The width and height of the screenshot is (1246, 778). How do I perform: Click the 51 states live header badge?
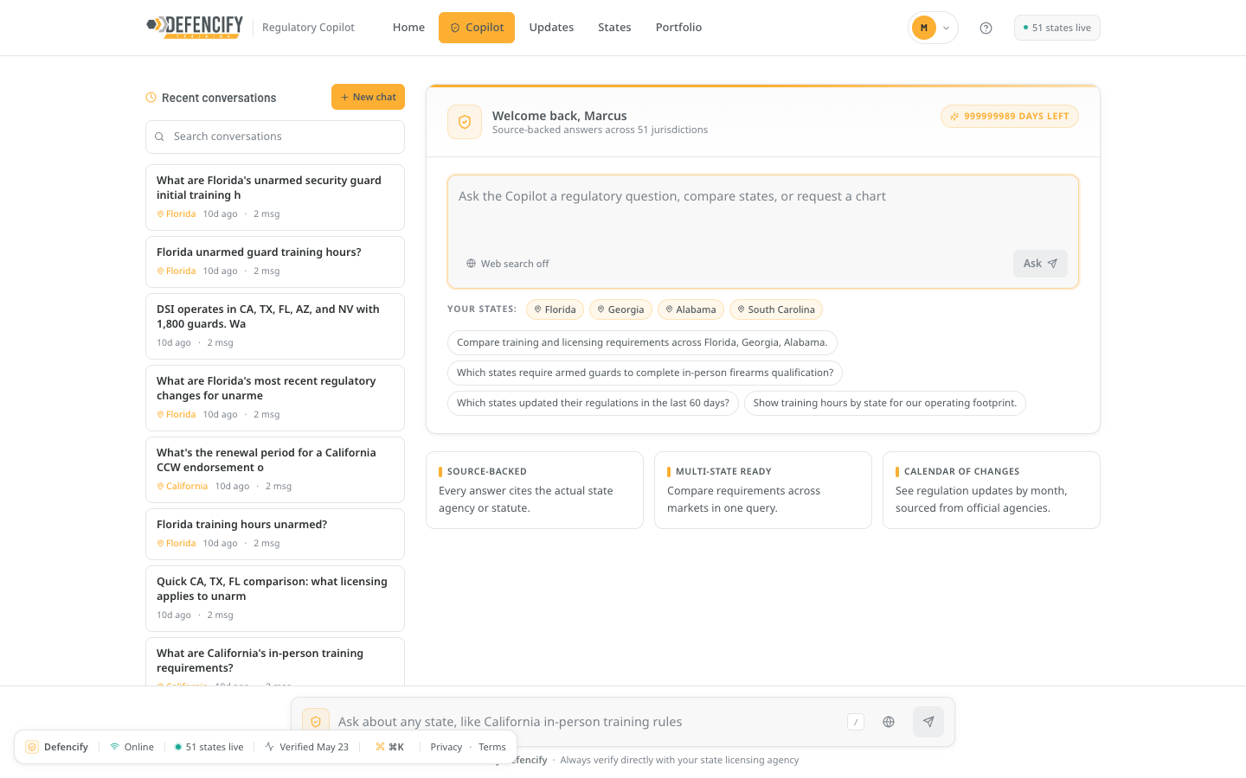1057,28
